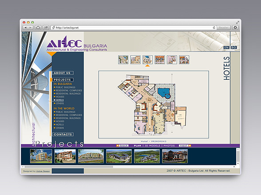Viewport: 261px width, 195px height.
Task: Switch to the PLAN view tab
Action: 138,146
